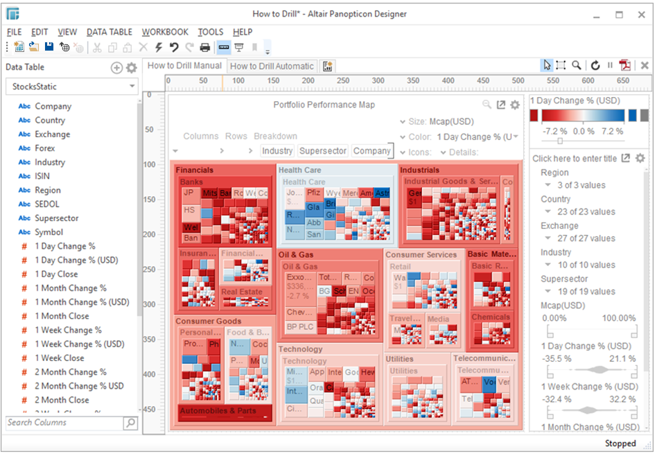
Task: Save the workbook with the save icon
Action: pos(49,46)
